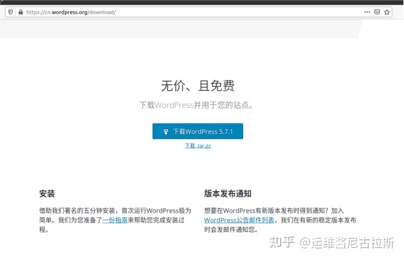Click the download arrow icon inside blue button
Viewport: 404px width, 259px height.
tap(166, 132)
